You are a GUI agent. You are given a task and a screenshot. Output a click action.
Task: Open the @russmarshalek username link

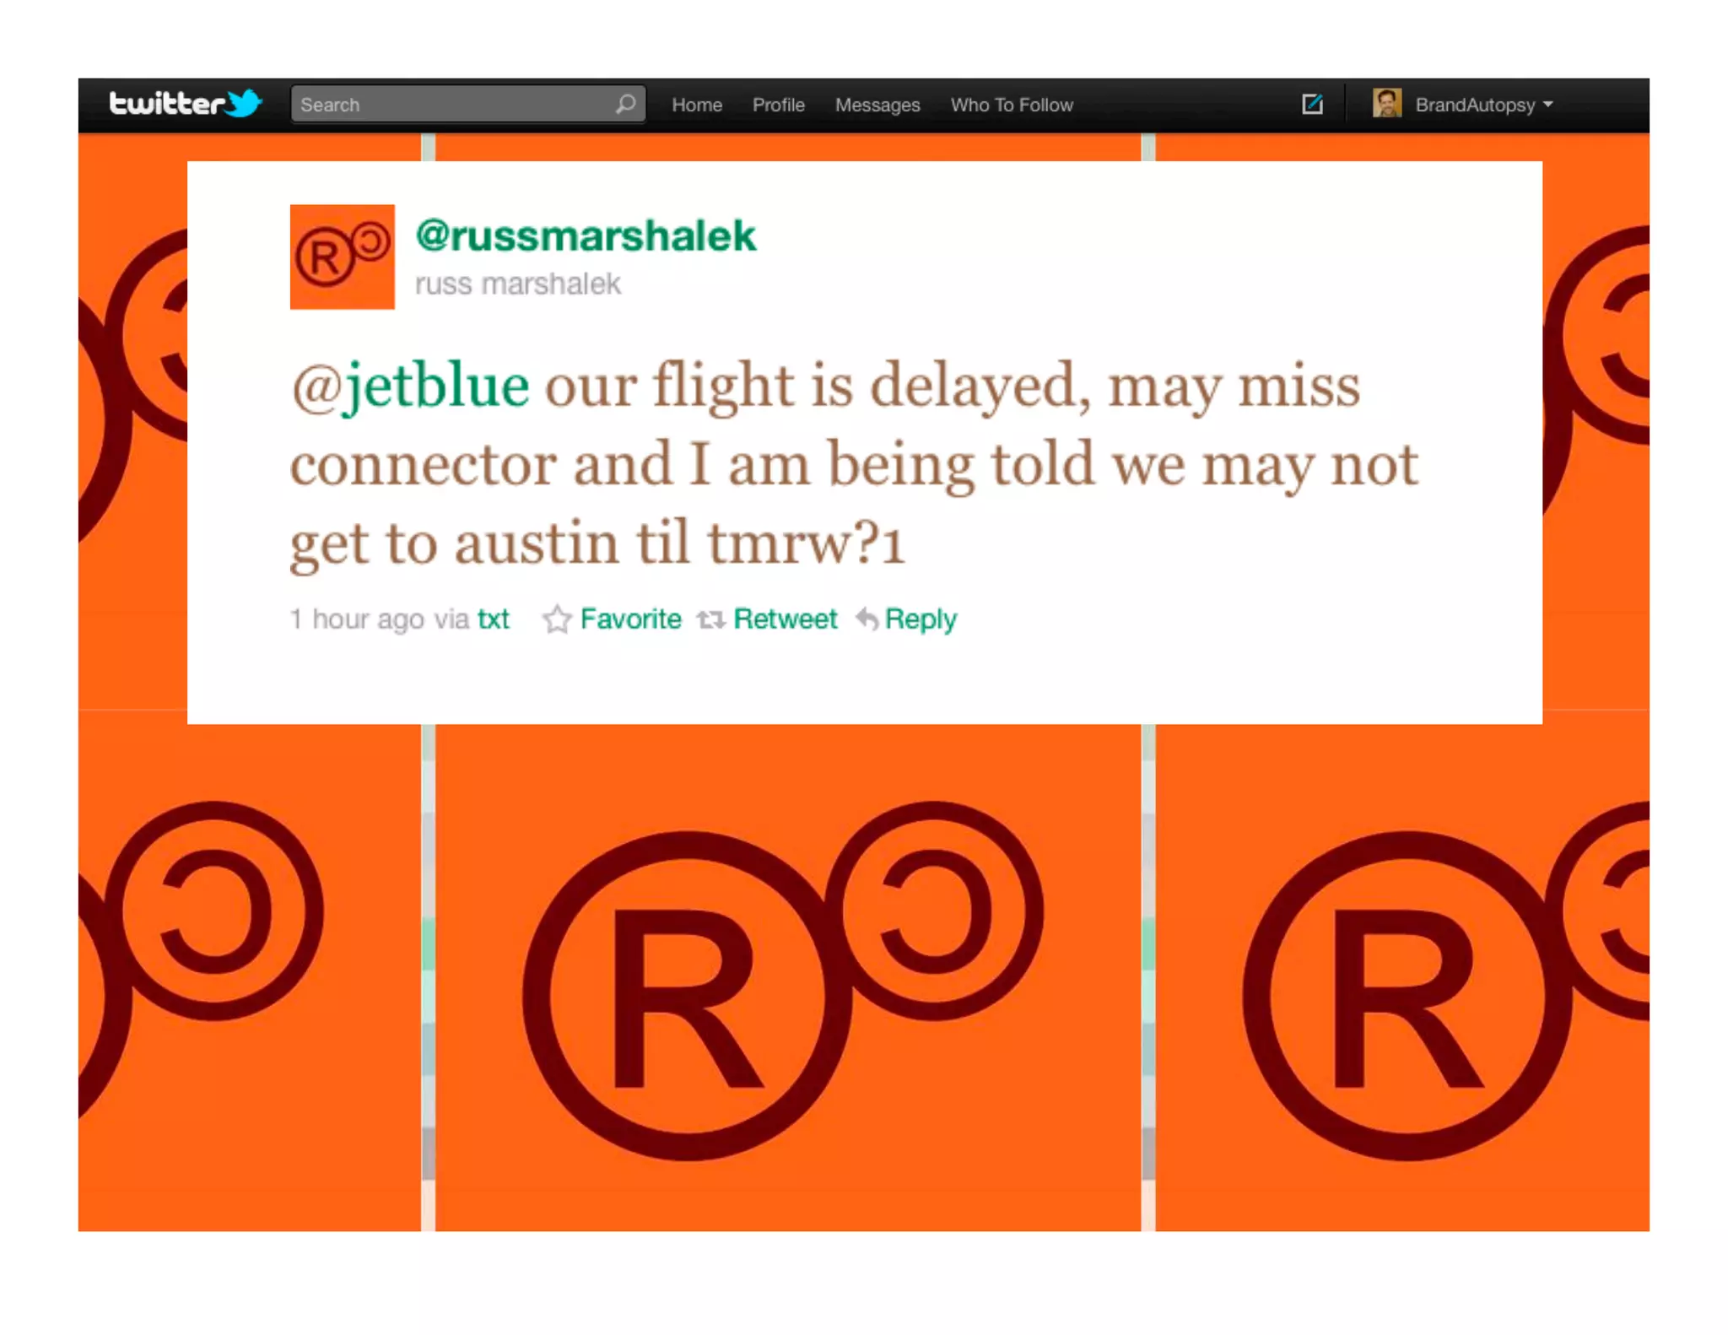pyautogui.click(x=586, y=235)
